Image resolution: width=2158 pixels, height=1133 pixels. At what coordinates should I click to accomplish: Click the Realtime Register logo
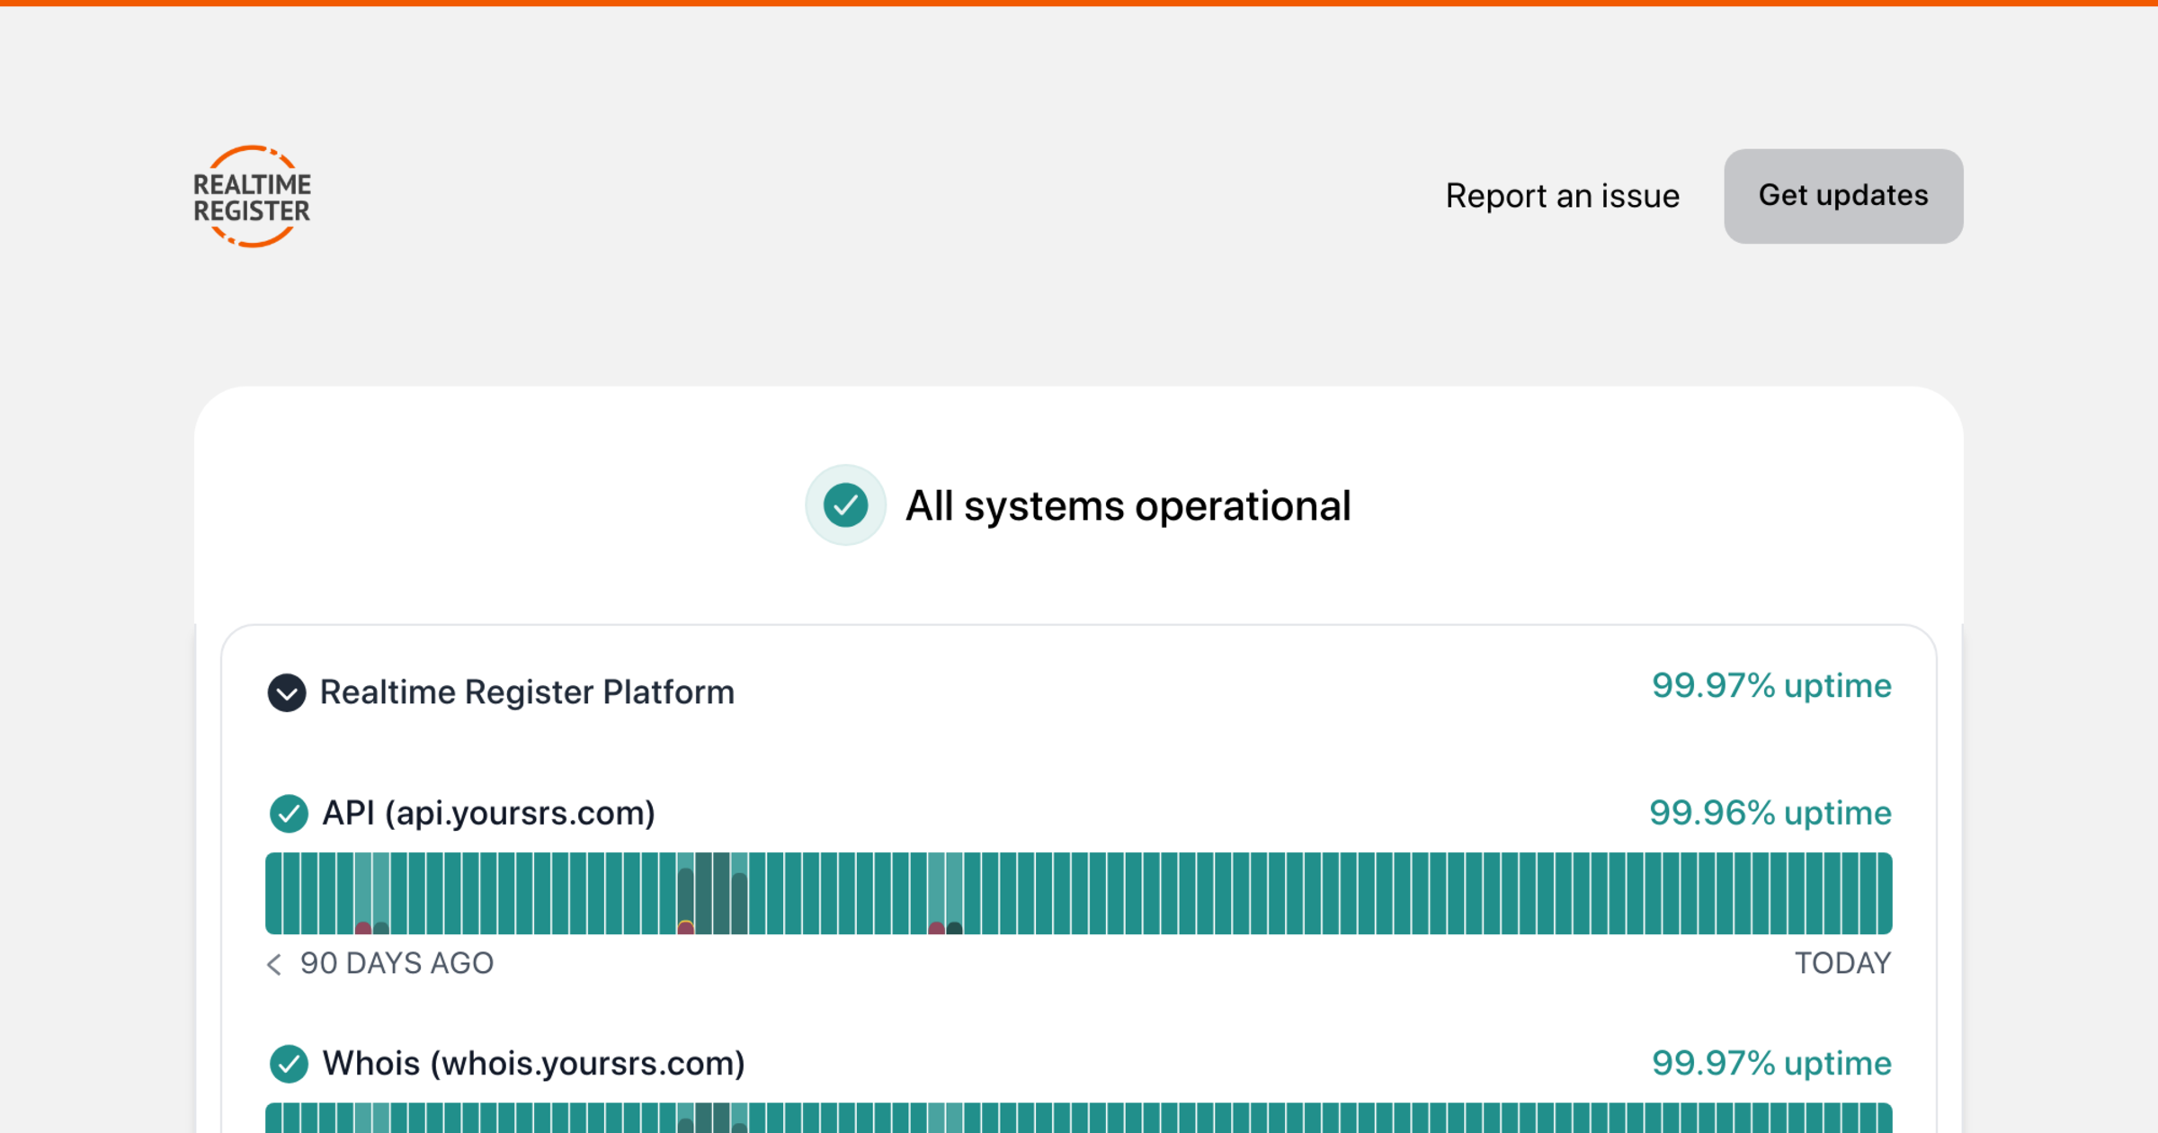pos(252,196)
